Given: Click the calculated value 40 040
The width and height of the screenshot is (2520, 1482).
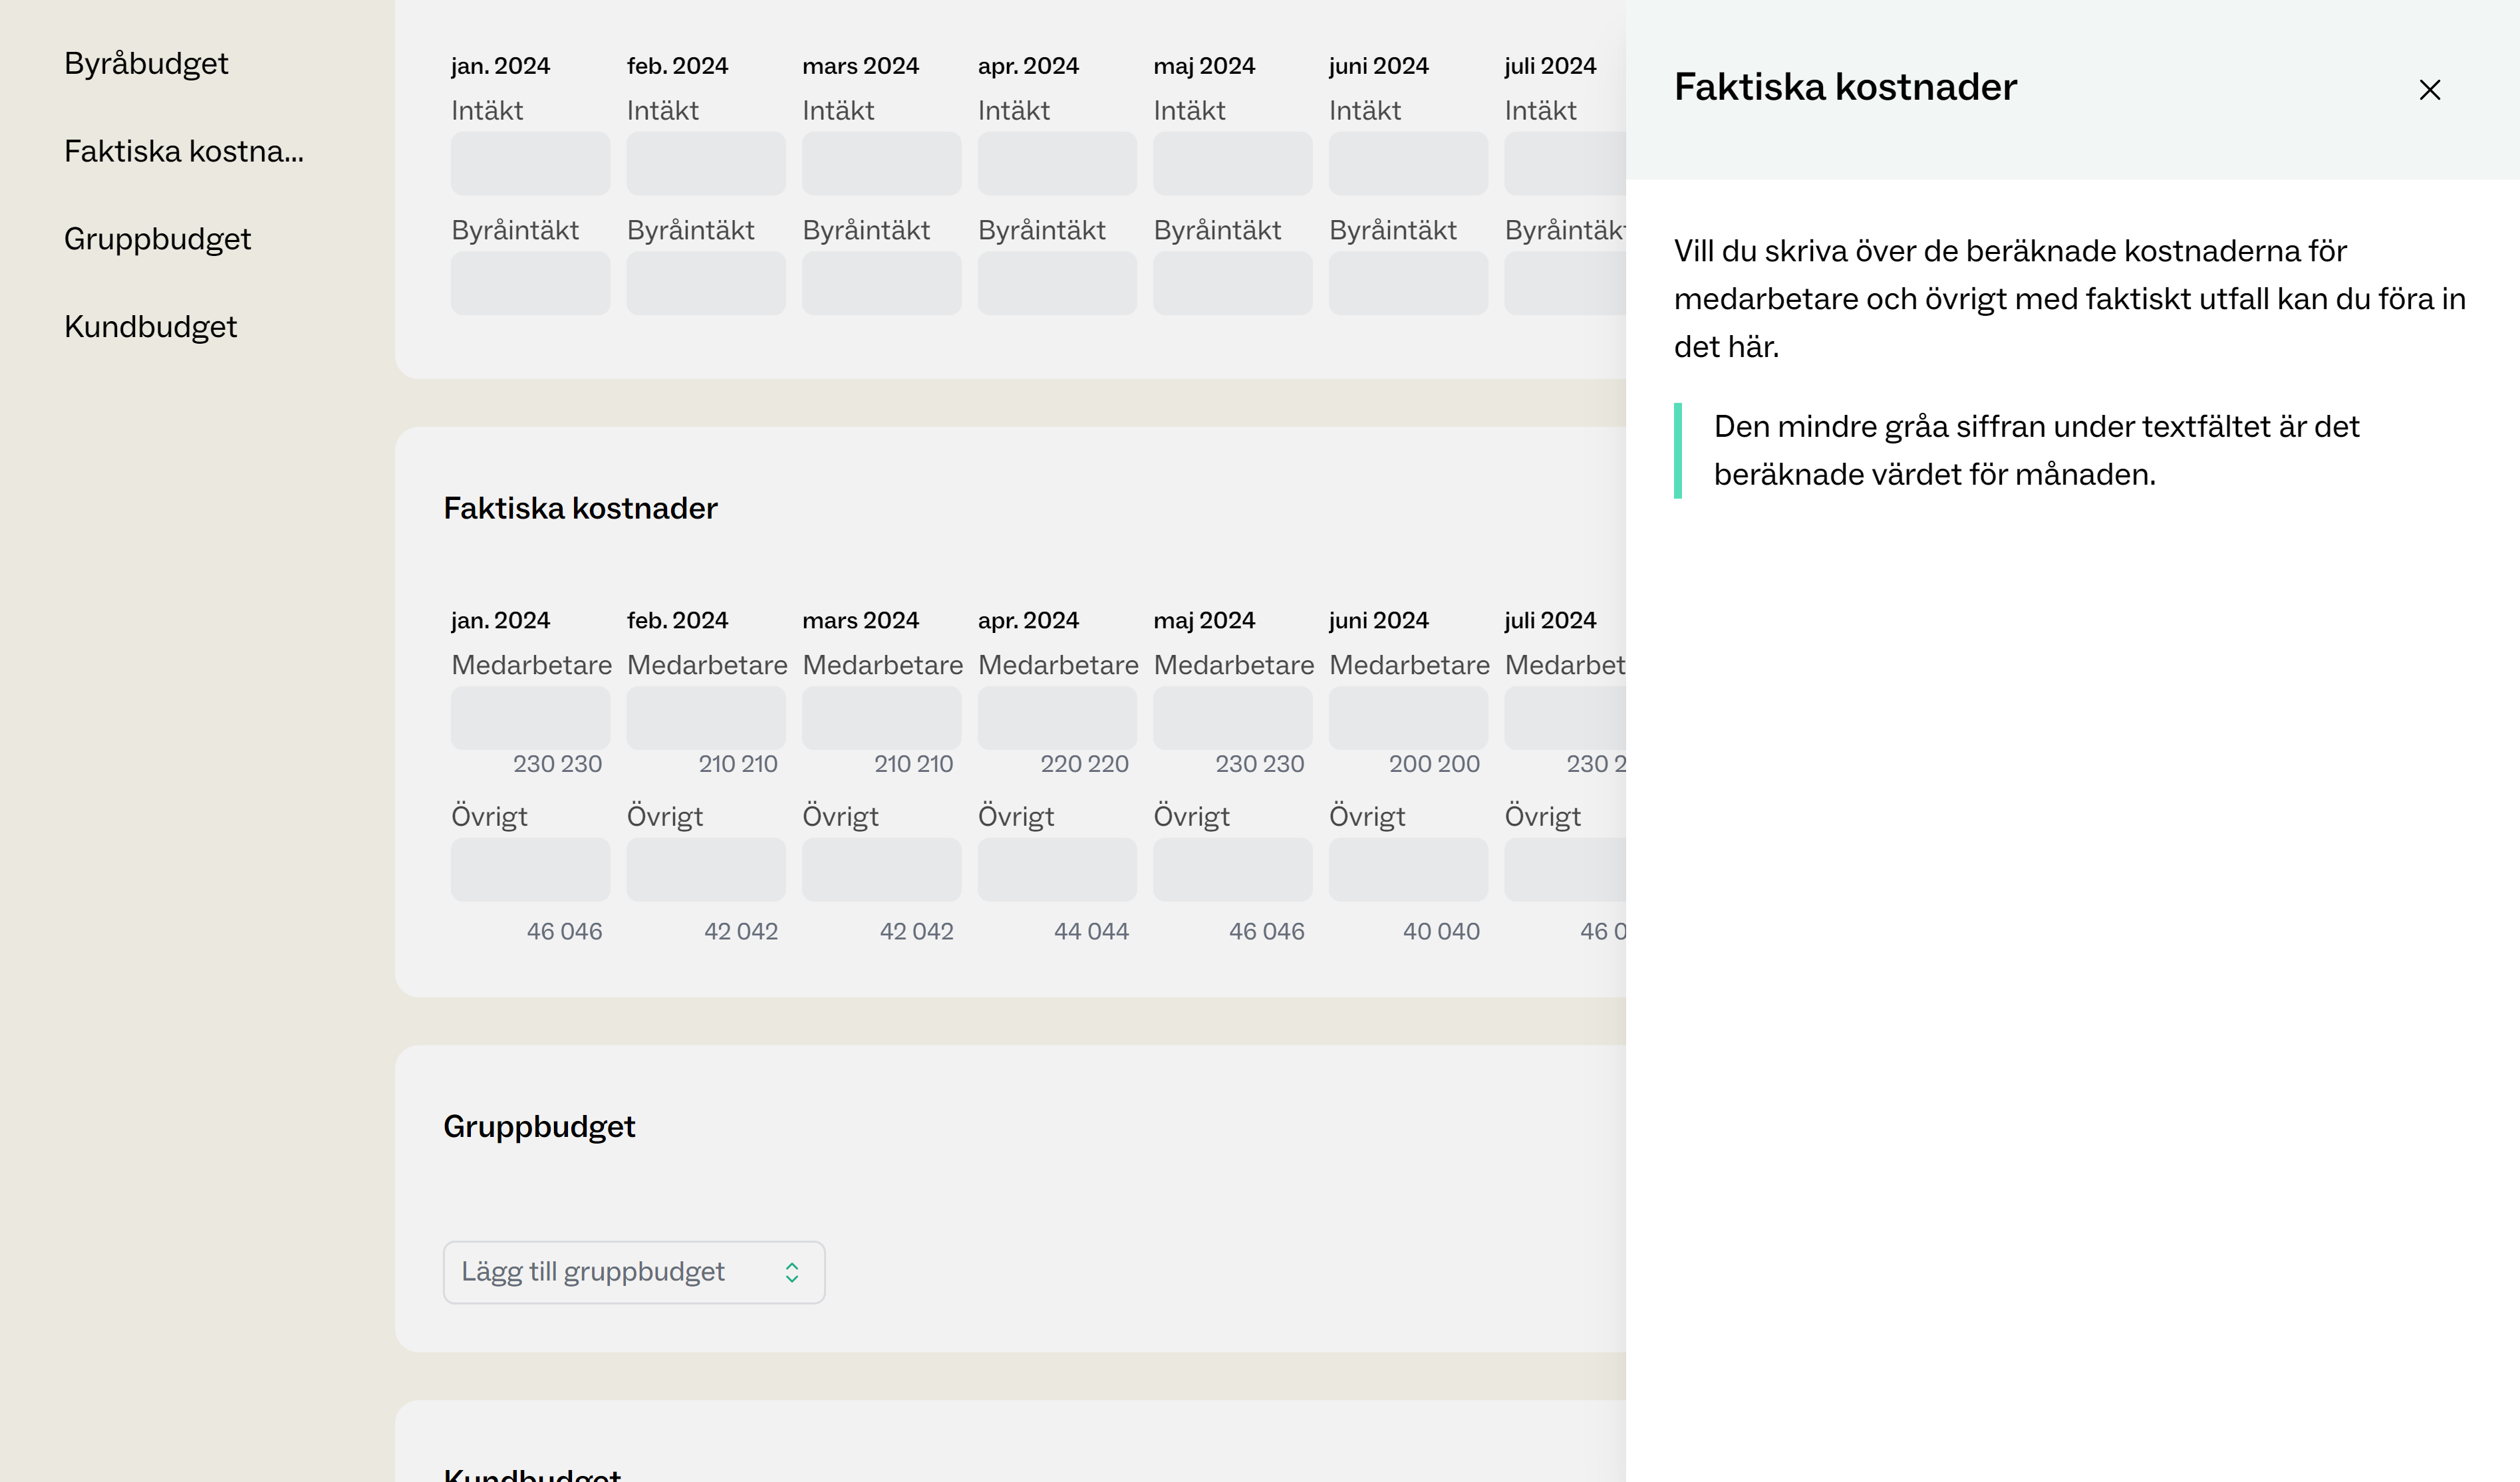Looking at the screenshot, I should pyautogui.click(x=1441, y=931).
